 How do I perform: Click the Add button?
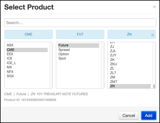[149, 116]
